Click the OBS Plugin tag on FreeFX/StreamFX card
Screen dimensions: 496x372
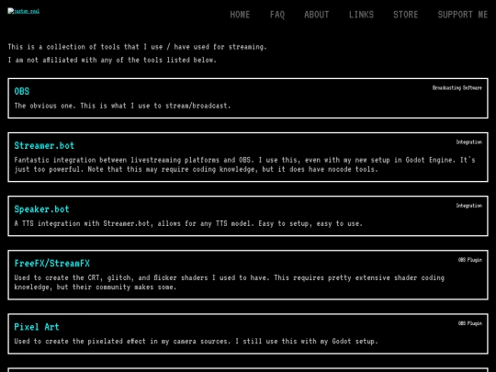pyautogui.click(x=470, y=260)
